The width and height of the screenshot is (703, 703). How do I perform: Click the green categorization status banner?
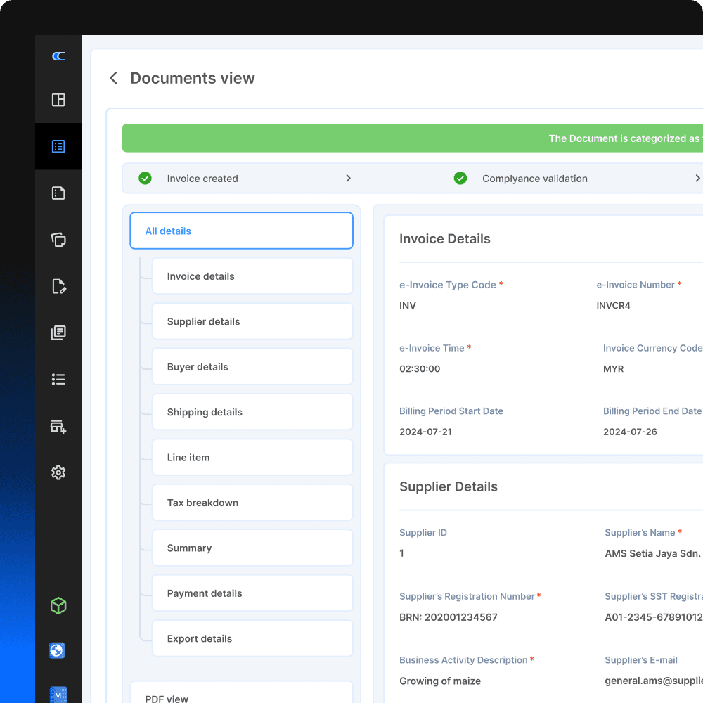pyautogui.click(x=422, y=138)
